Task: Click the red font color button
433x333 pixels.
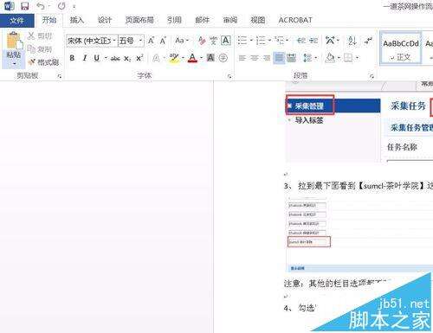Action: (x=192, y=58)
